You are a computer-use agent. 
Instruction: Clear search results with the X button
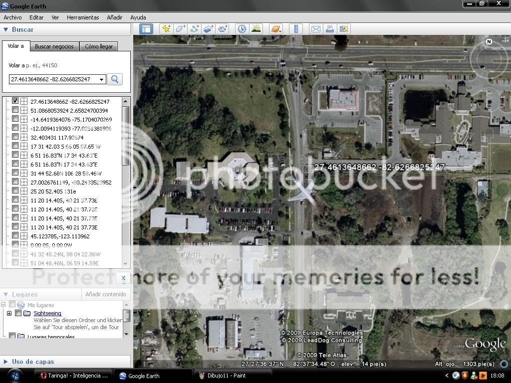pyautogui.click(x=123, y=278)
